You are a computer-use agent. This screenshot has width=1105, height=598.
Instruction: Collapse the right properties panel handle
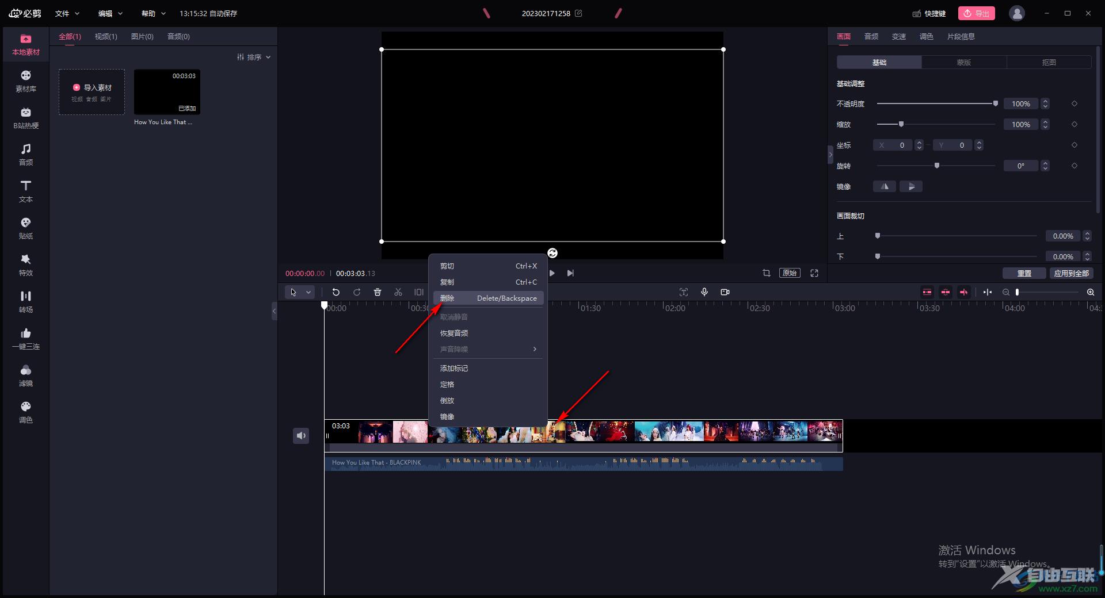tap(830, 155)
